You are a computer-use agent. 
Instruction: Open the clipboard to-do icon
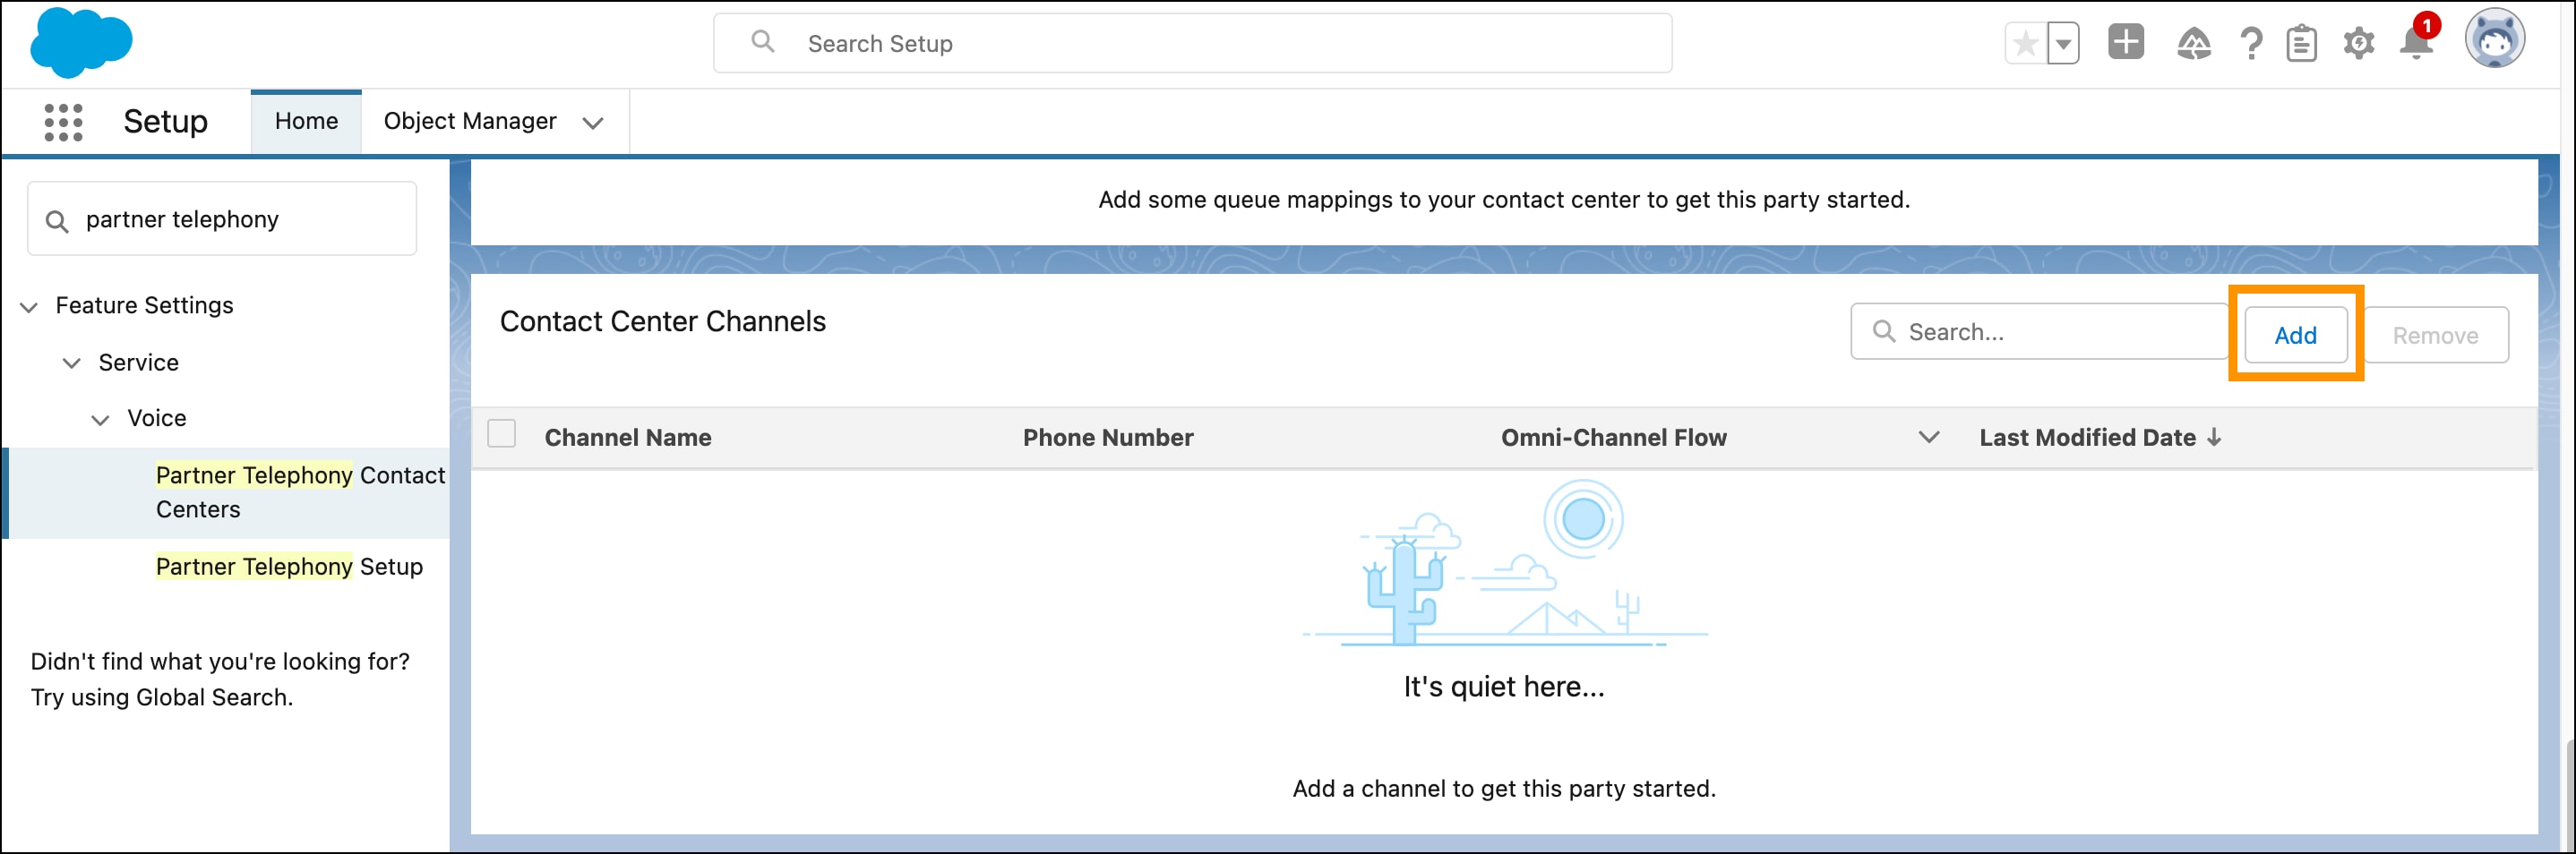point(2302,43)
